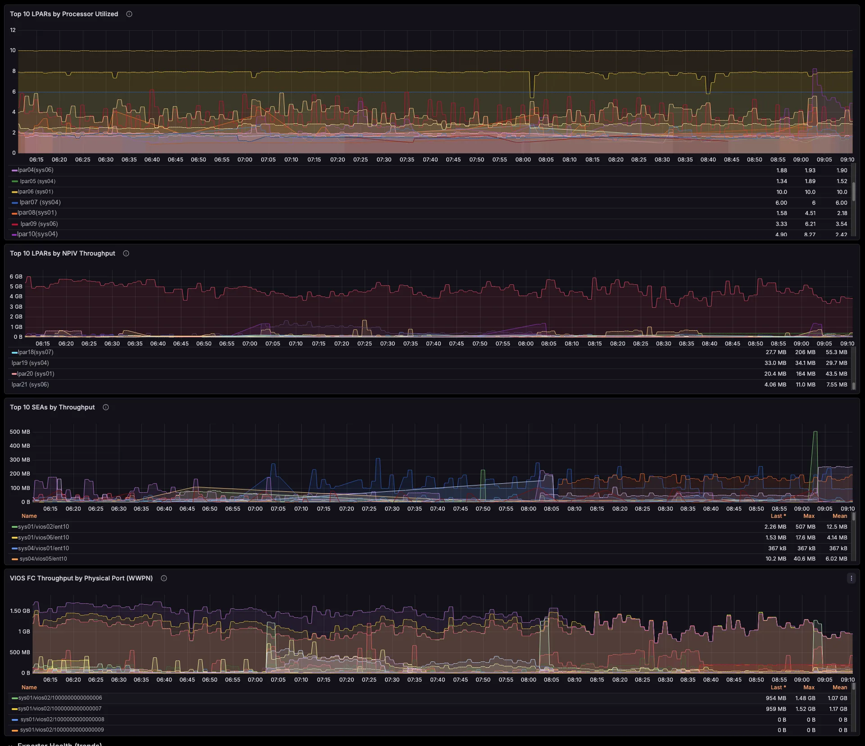
Task: Open Top 10 SEAs by Throughput title menu
Action: pyautogui.click(x=52, y=407)
